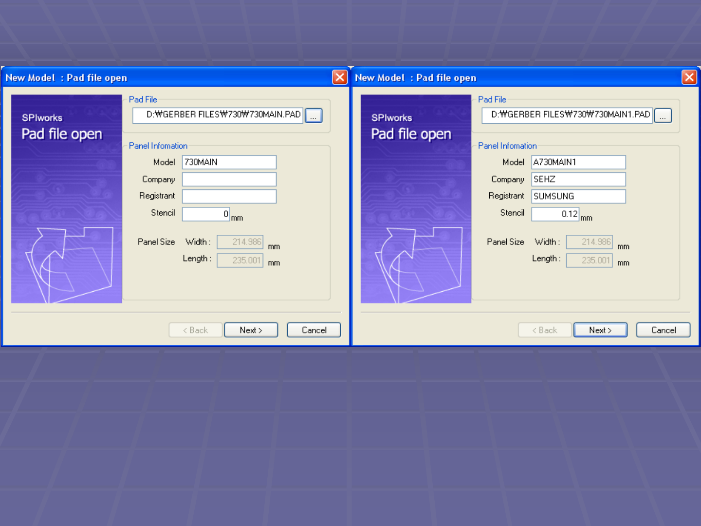The width and height of the screenshot is (701, 526).
Task: Cancel the dialog with the 730MAIN.PAD file
Action: pos(314,330)
